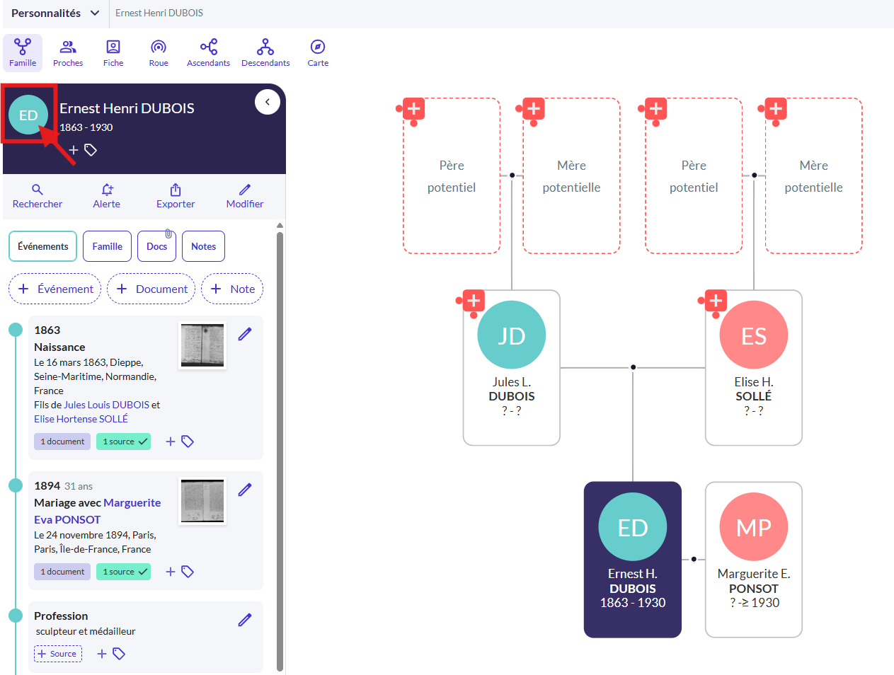Click the add Événement button
The image size is (894, 675).
[55, 289]
